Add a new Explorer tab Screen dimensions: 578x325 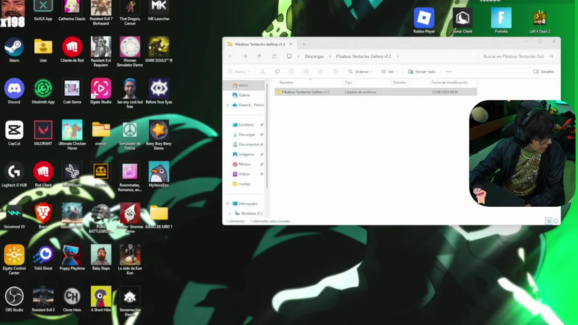303,44
